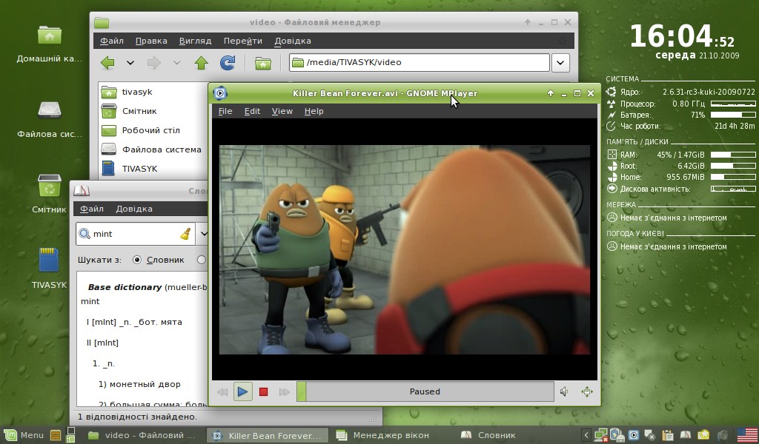Click the dictionary window title bar book icon
759x444 pixels.
click(x=82, y=191)
